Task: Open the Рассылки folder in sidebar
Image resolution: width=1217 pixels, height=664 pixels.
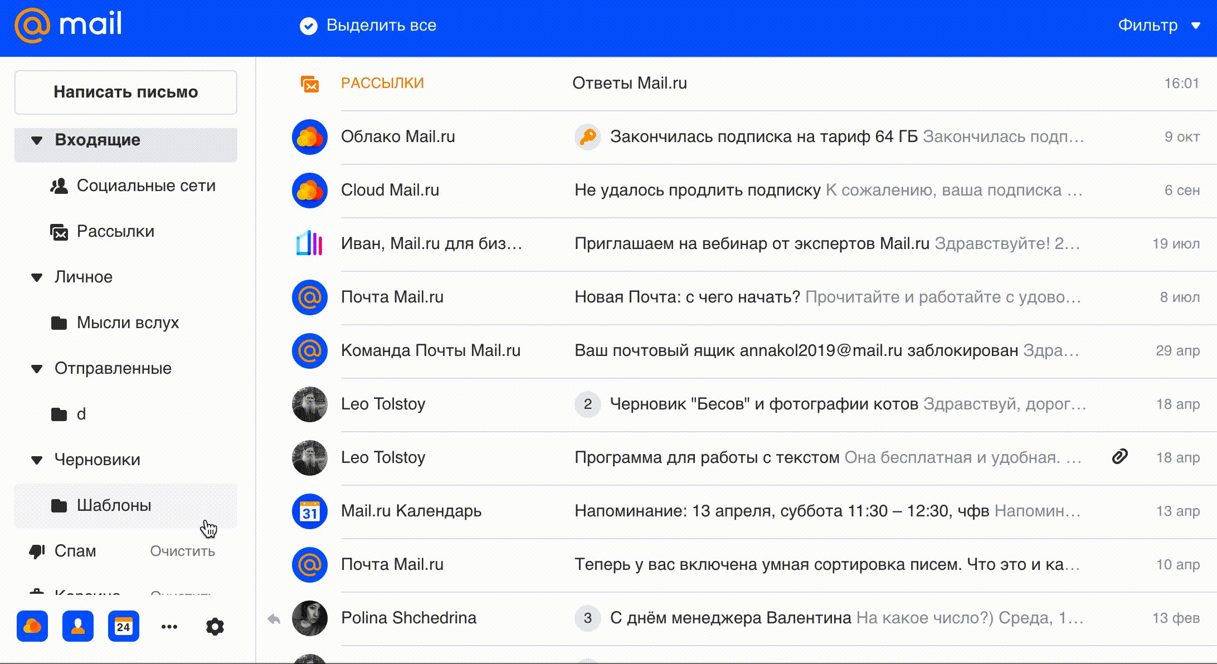Action: pyautogui.click(x=115, y=231)
